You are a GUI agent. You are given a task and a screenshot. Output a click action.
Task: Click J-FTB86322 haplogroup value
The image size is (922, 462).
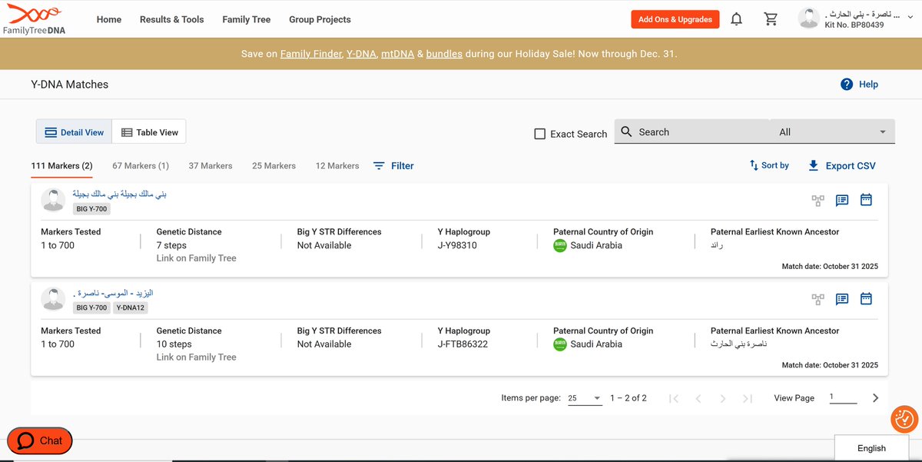463,344
